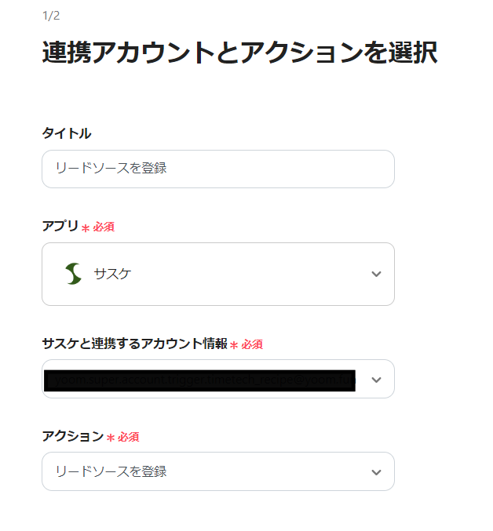Image resolution: width=493 pixels, height=531 pixels.
Task: Click the アクション field label
Action: point(72,436)
